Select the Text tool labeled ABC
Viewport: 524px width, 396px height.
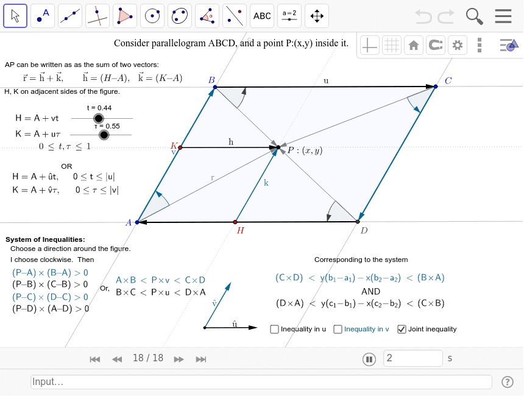click(261, 16)
